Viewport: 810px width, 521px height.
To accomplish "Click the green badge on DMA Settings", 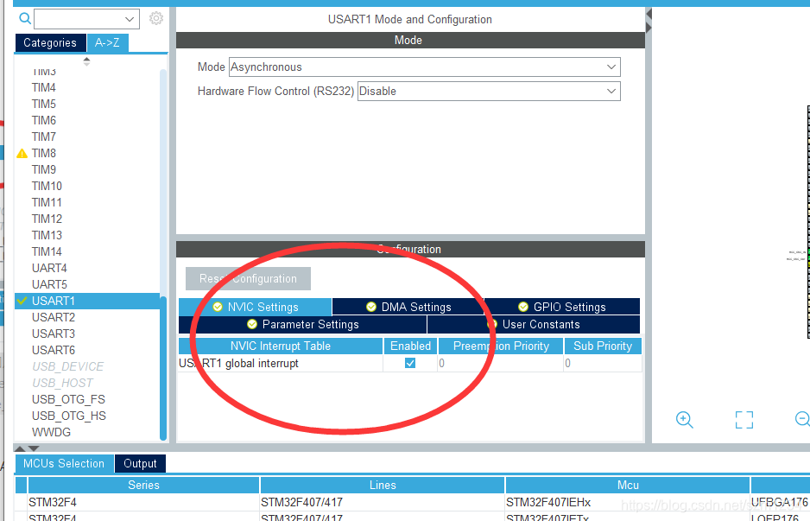I will [370, 307].
